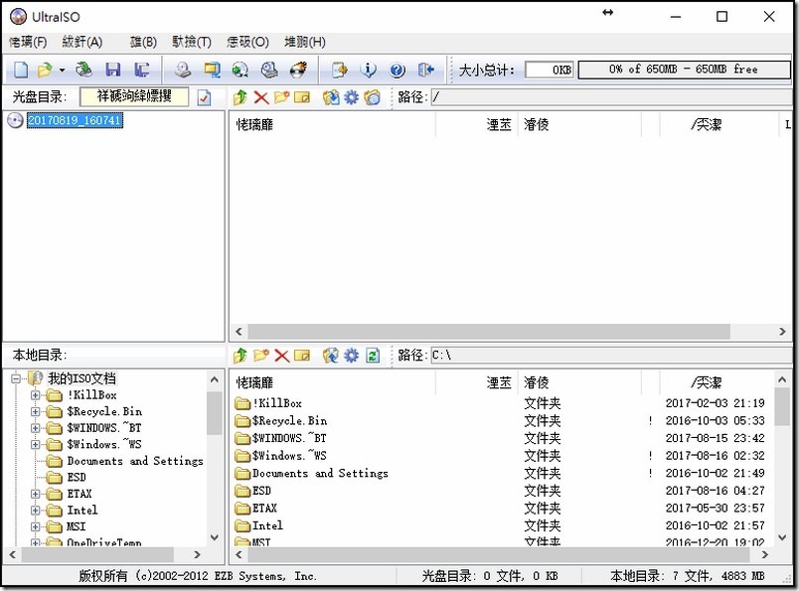
Task: Click the extract icon in the disc directory toolbar
Action: pyautogui.click(x=331, y=97)
